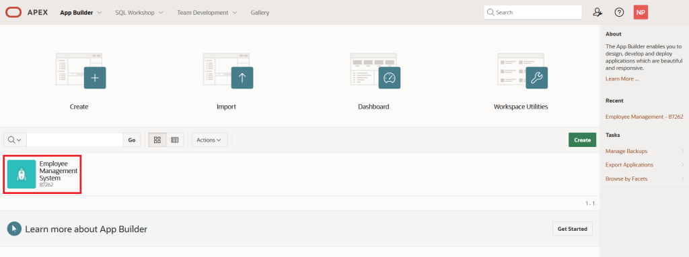Open the SQL Workshop menu
This screenshot has height=257, width=689.
(x=139, y=13)
